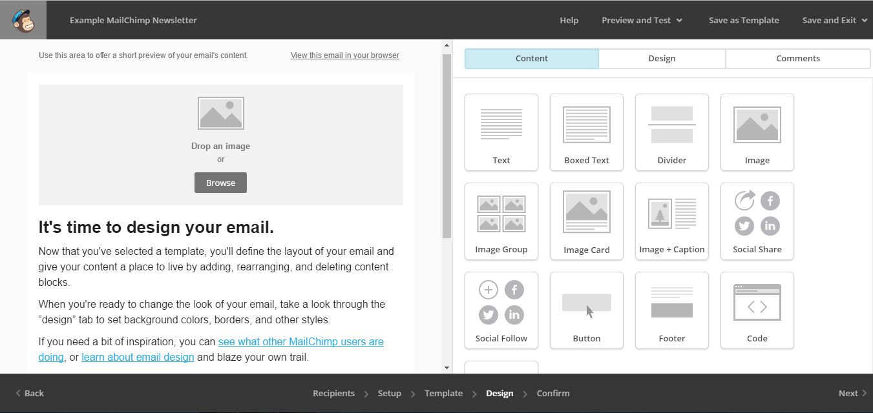
Task: Open 'see what other MailChimp users are doing' link
Action: tap(301, 342)
